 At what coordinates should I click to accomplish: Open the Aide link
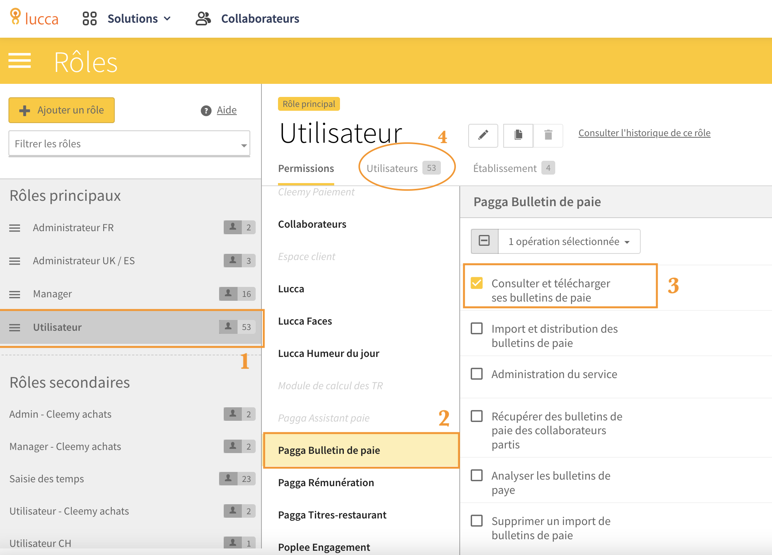pos(227,110)
